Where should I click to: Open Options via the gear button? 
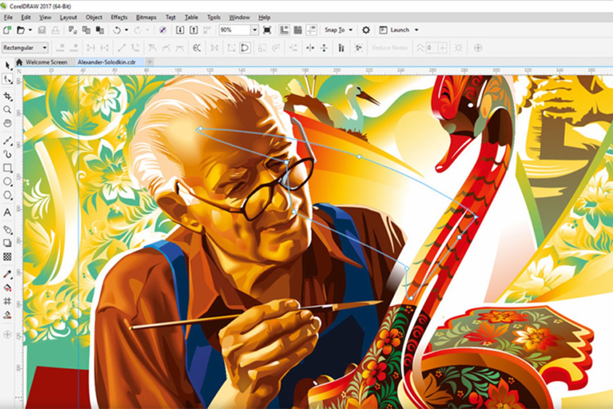pyautogui.click(x=366, y=30)
